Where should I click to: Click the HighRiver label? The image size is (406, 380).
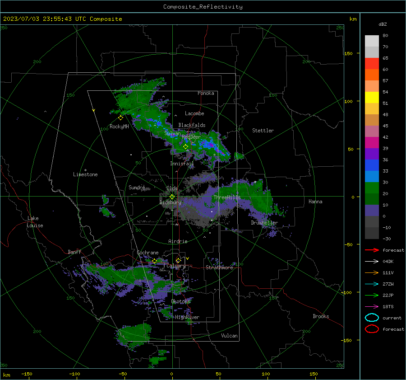coord(187,317)
